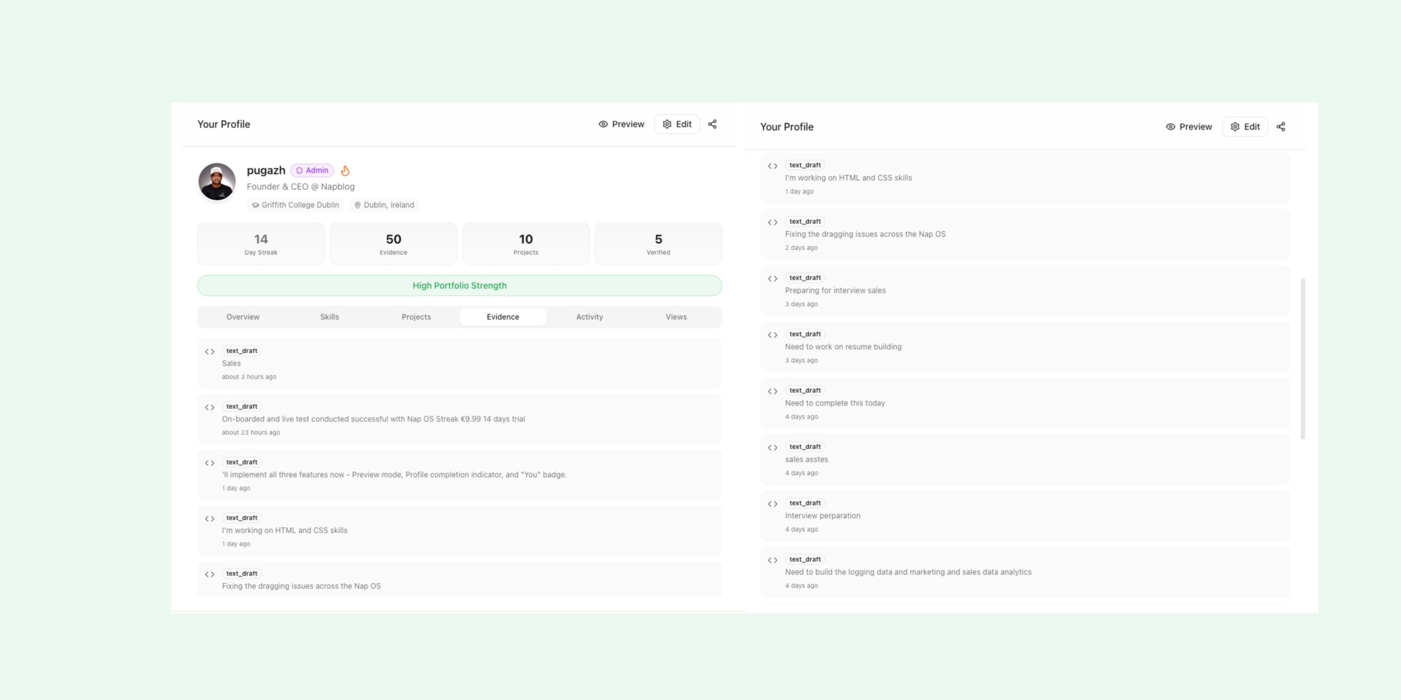Click the code icon beside 'Interview perparation' entry
Image resolution: width=1401 pixels, height=700 pixels.
coord(772,504)
